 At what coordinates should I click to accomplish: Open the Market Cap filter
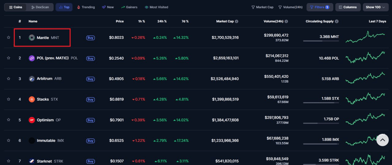[x=262, y=7]
